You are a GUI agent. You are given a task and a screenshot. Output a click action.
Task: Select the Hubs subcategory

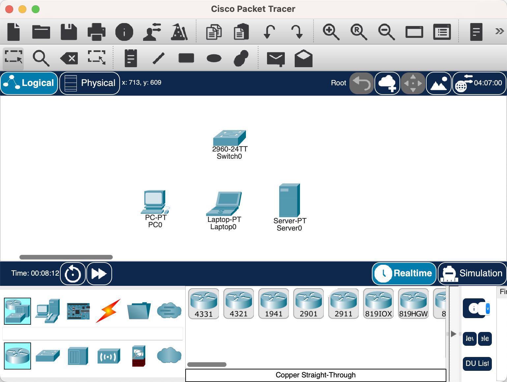[78, 356]
